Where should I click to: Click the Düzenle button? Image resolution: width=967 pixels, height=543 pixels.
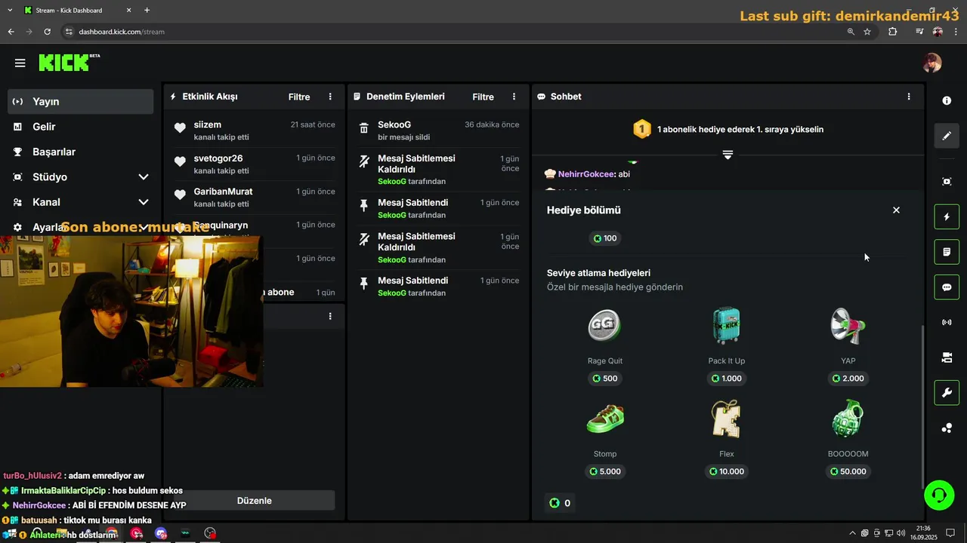[x=254, y=501]
